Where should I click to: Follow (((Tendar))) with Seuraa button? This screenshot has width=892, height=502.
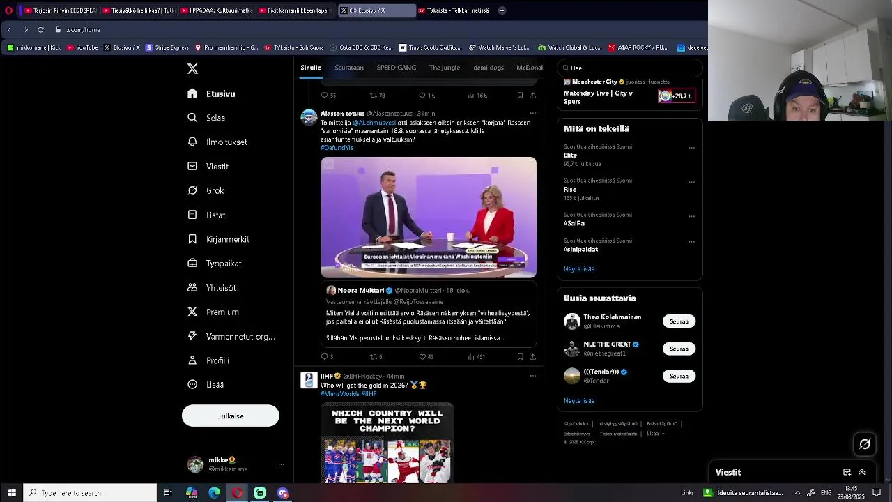tap(679, 376)
